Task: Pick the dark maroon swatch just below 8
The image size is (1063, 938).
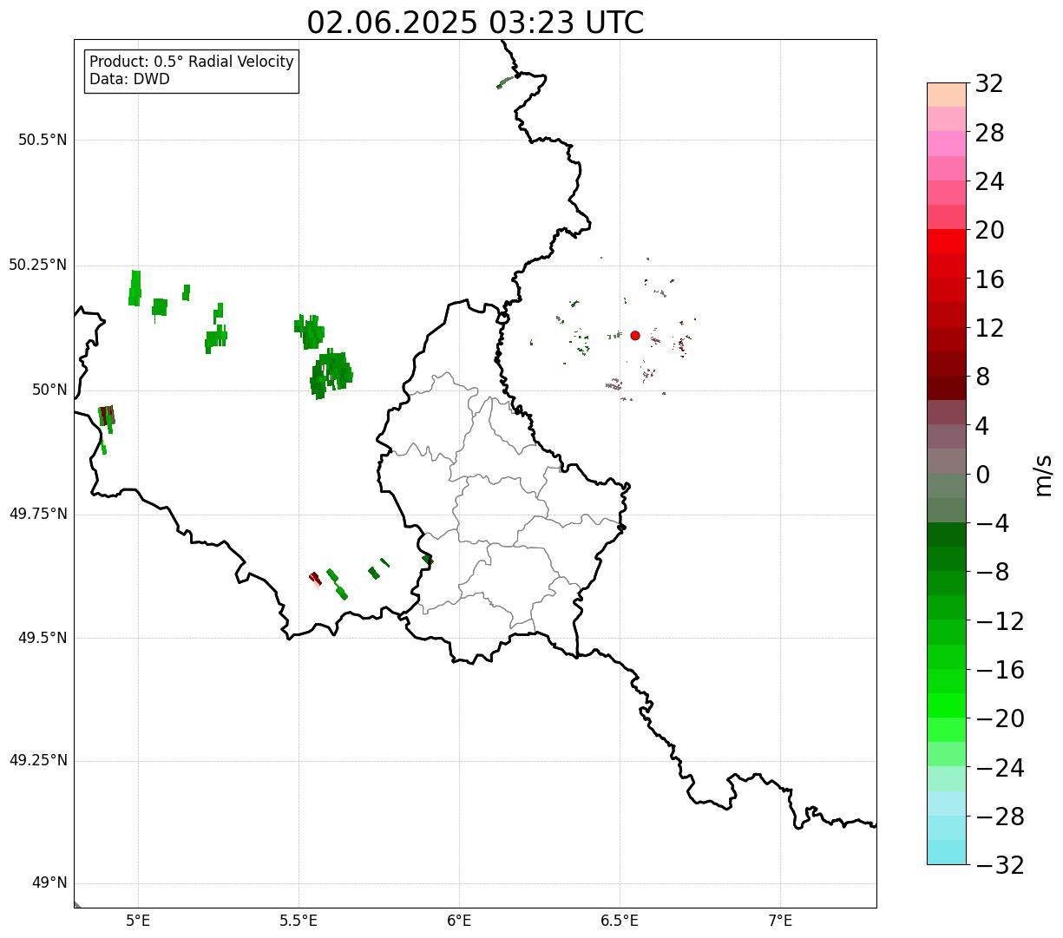Action: [947, 388]
